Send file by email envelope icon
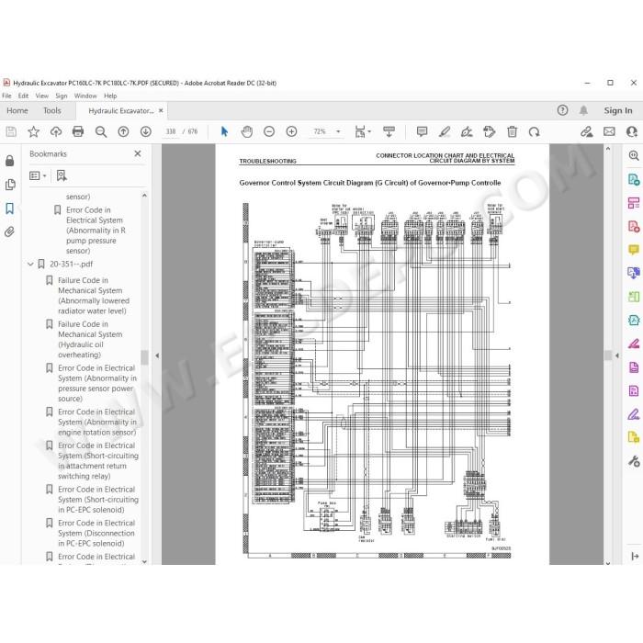This screenshot has height=643, width=643. point(609,131)
